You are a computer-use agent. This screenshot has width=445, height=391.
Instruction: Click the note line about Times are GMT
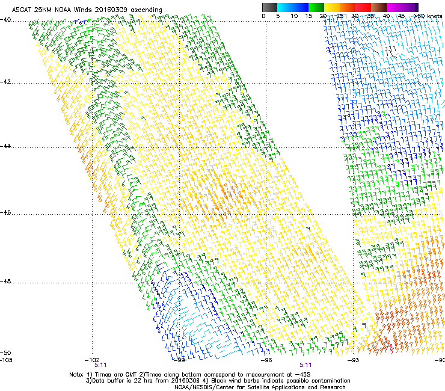pos(190,375)
